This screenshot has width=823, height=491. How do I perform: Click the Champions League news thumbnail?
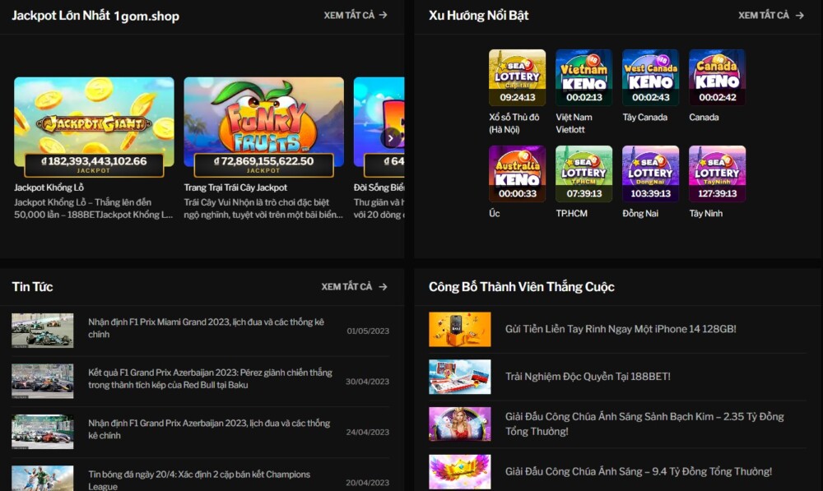click(x=42, y=479)
